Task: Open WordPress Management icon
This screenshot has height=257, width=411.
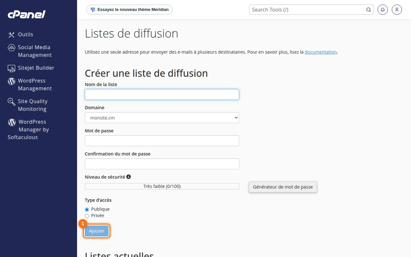Action: point(12,81)
